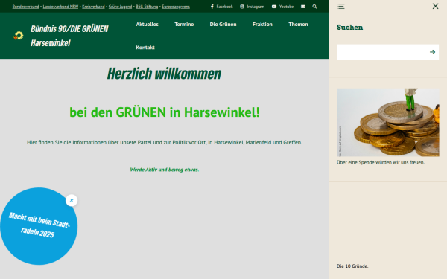Open the Böll-Stiftung link
This screenshot has width=447, height=279.
click(147, 7)
